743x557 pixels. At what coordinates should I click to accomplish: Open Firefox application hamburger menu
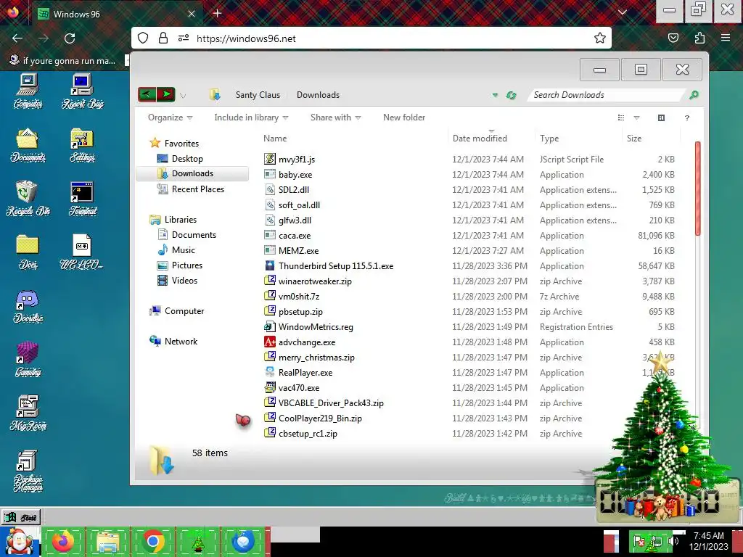(726, 38)
